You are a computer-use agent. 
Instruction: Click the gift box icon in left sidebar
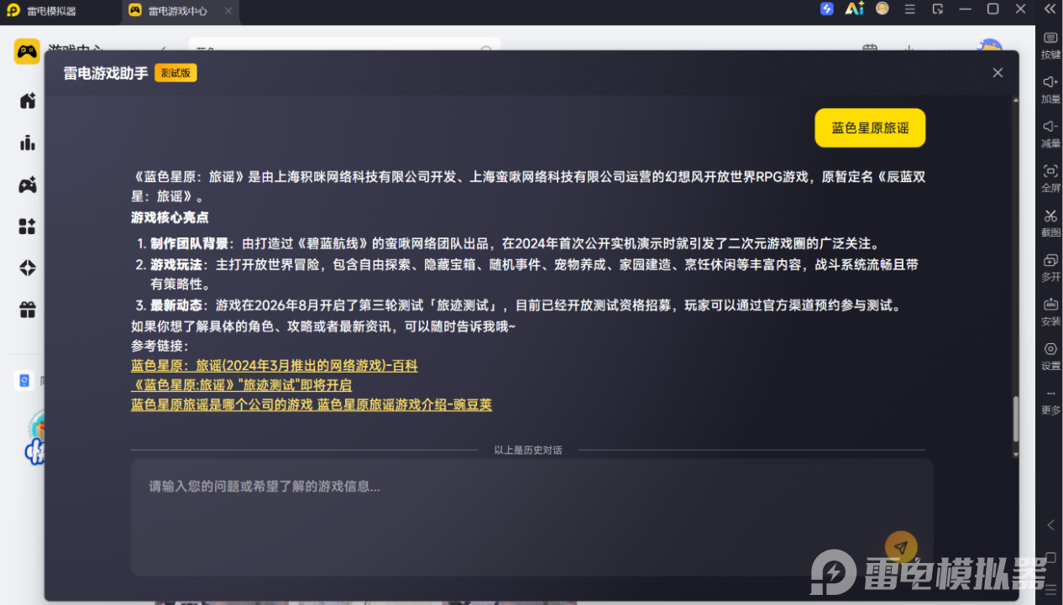(28, 310)
